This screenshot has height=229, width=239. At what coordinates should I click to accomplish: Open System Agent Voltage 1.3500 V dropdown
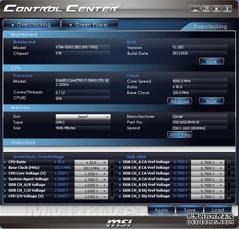[x=91, y=179]
